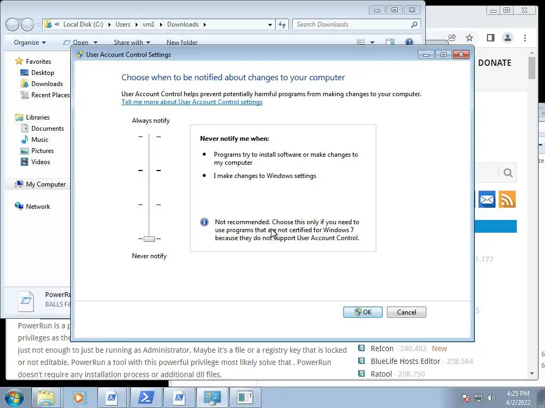The image size is (545, 408).
Task: Click the volume speaker tray icon
Action: point(491,398)
